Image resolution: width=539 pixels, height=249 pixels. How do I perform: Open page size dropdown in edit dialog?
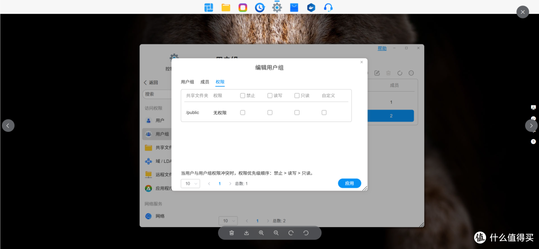tap(191, 183)
